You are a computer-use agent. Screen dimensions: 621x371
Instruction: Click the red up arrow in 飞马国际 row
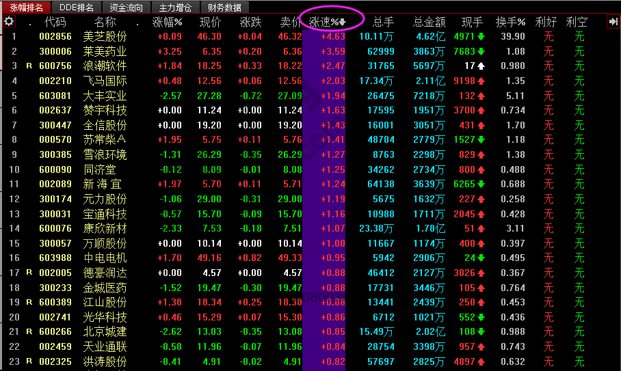click(481, 81)
